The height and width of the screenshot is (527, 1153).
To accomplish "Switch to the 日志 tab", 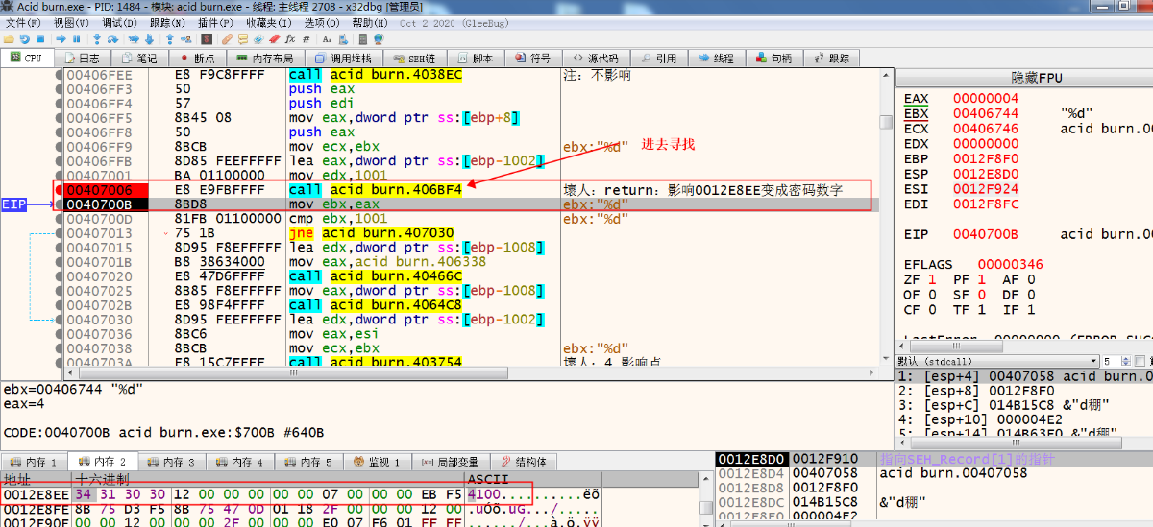I will (83, 58).
